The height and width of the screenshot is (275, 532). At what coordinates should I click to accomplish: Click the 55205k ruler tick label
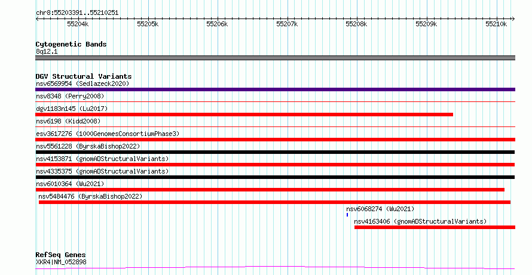tap(148, 24)
